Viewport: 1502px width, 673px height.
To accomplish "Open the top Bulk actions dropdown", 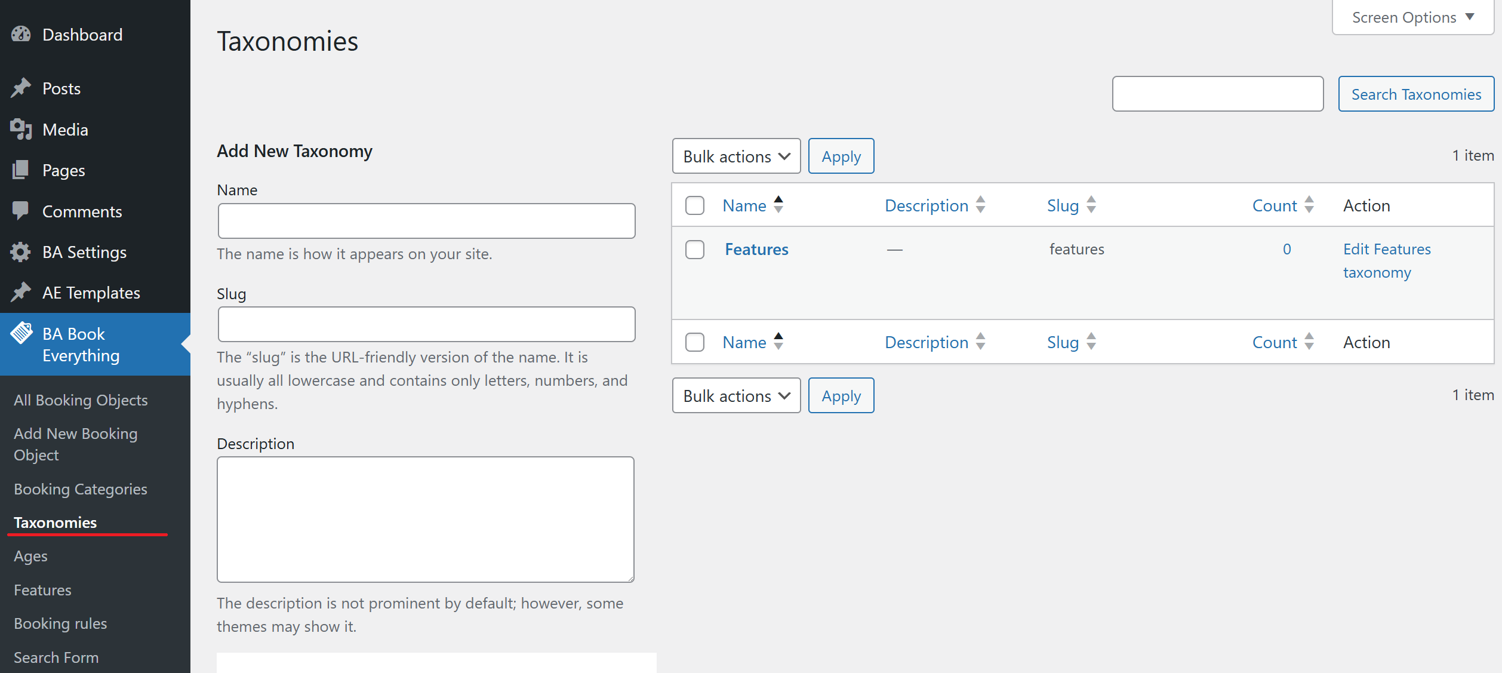I will (736, 156).
